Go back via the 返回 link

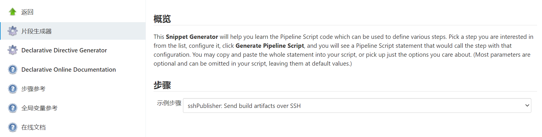(27, 12)
